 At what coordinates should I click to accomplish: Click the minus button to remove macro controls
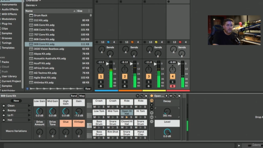point(152,109)
